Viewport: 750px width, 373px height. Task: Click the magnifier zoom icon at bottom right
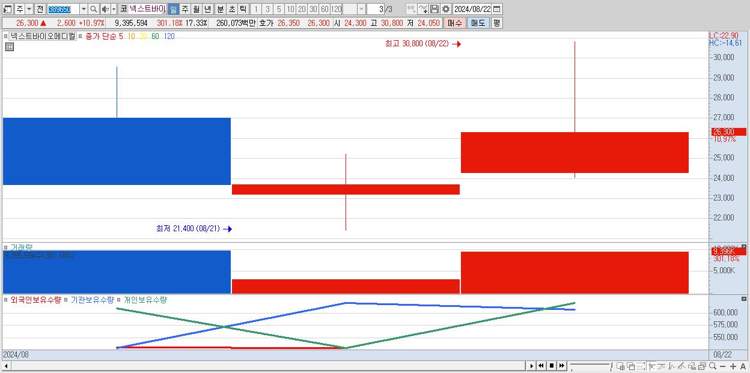coord(713,366)
